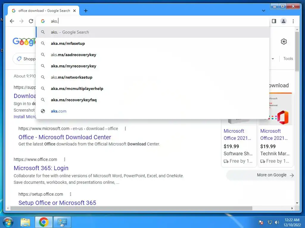Click the scroll down arrow
305x228 pixels.
click(x=297, y=203)
